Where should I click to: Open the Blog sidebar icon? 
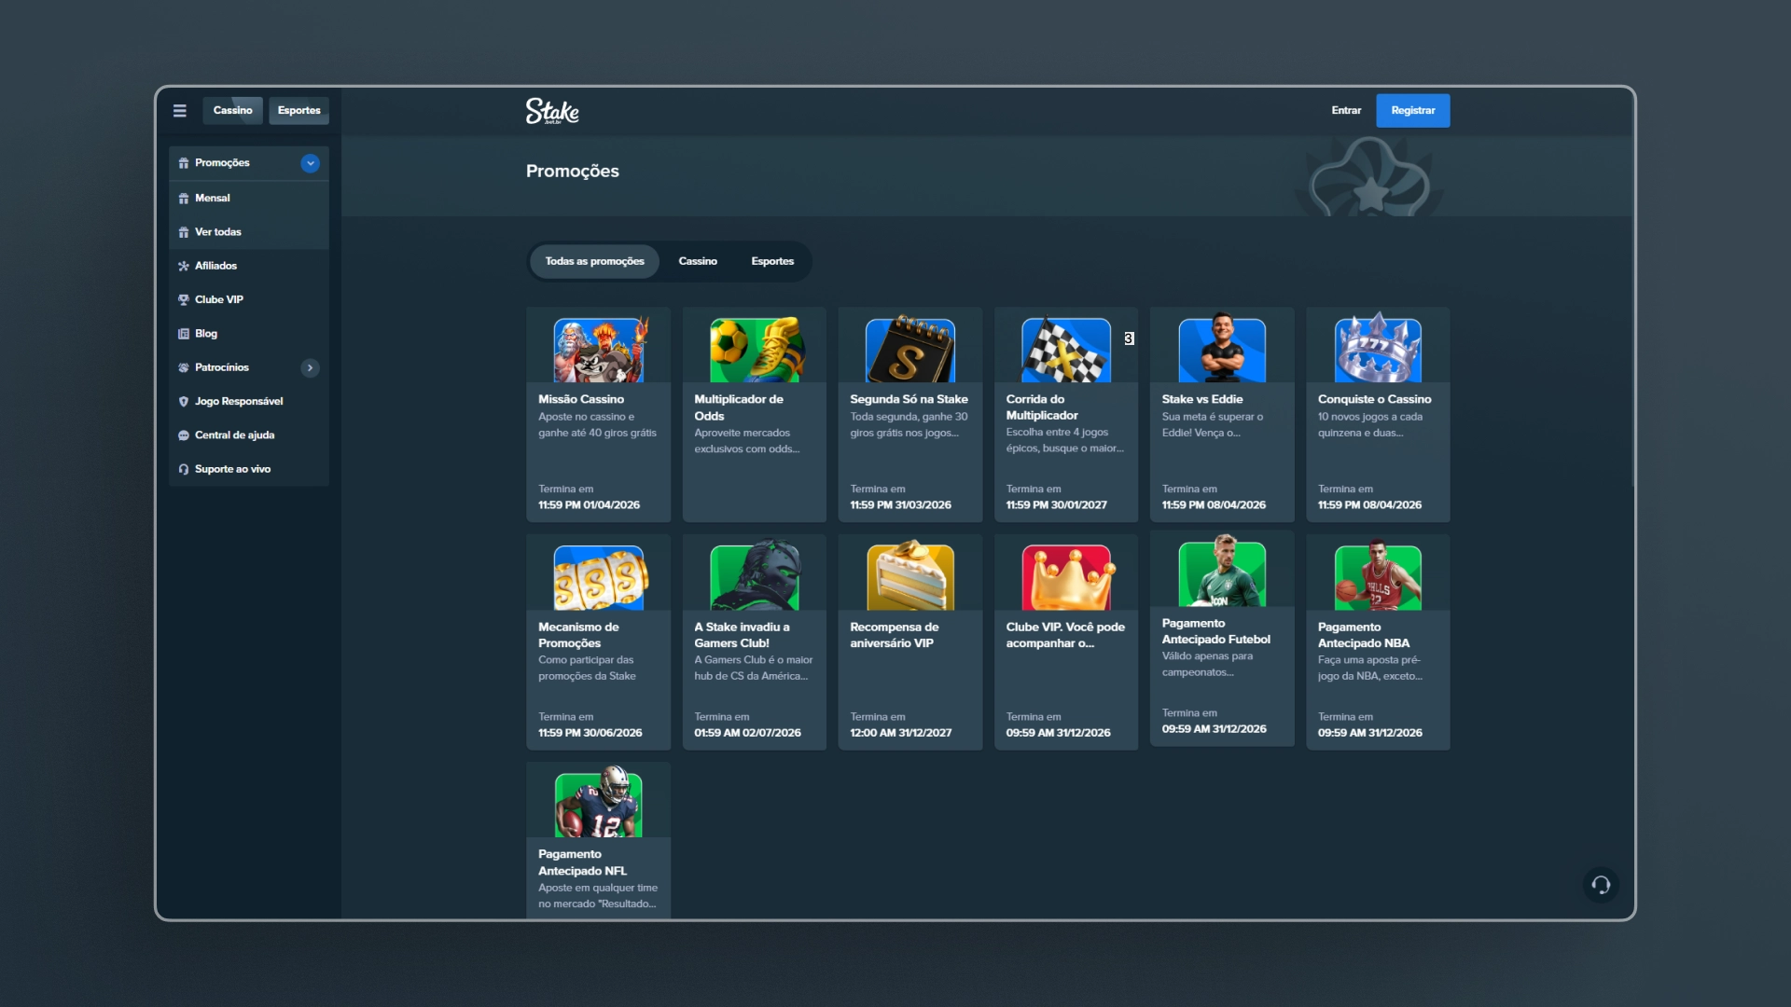[x=184, y=334]
